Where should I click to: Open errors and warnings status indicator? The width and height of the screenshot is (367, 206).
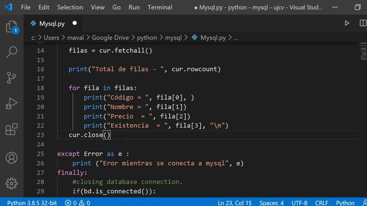[x=77, y=203]
